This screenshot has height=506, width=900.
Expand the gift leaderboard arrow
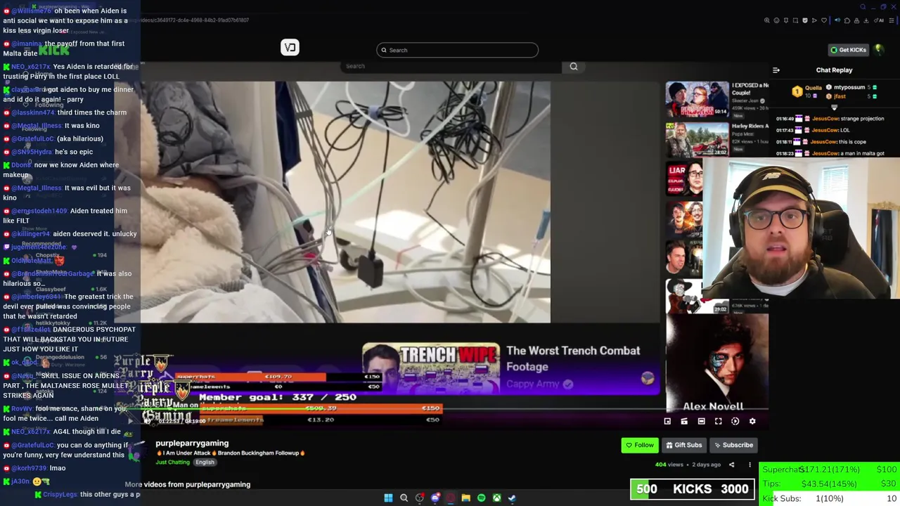click(834, 108)
